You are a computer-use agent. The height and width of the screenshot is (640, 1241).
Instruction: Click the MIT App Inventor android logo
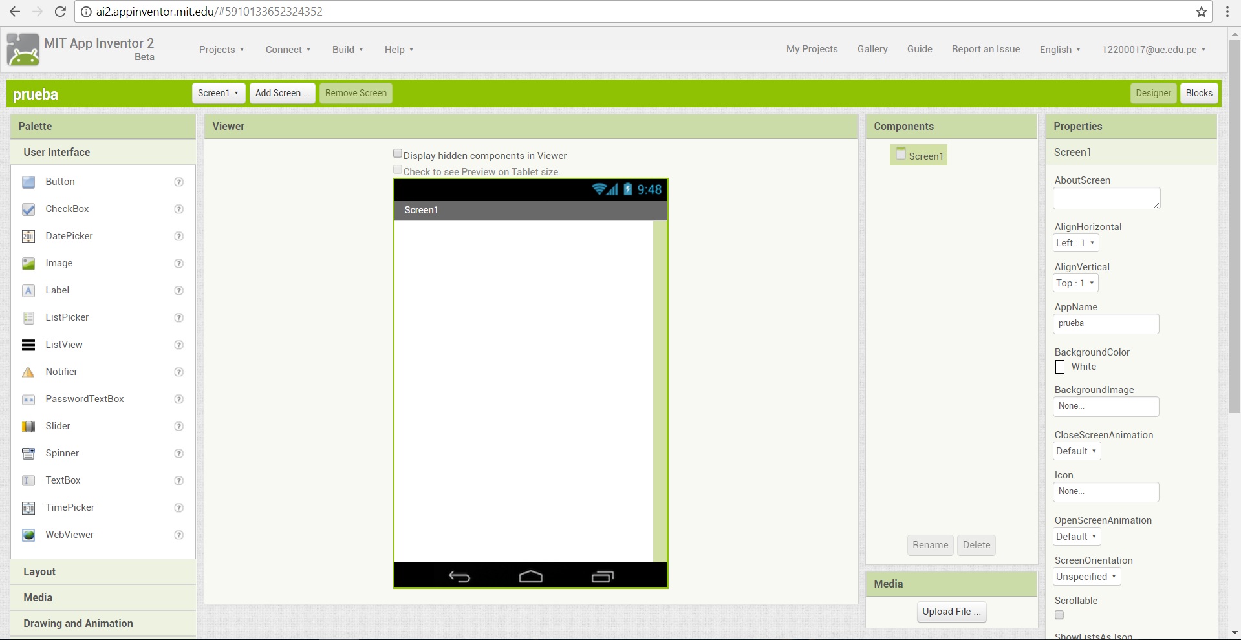pyautogui.click(x=23, y=49)
